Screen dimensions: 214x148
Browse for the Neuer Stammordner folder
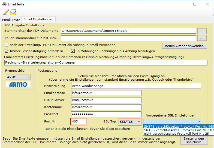[x=202, y=38]
